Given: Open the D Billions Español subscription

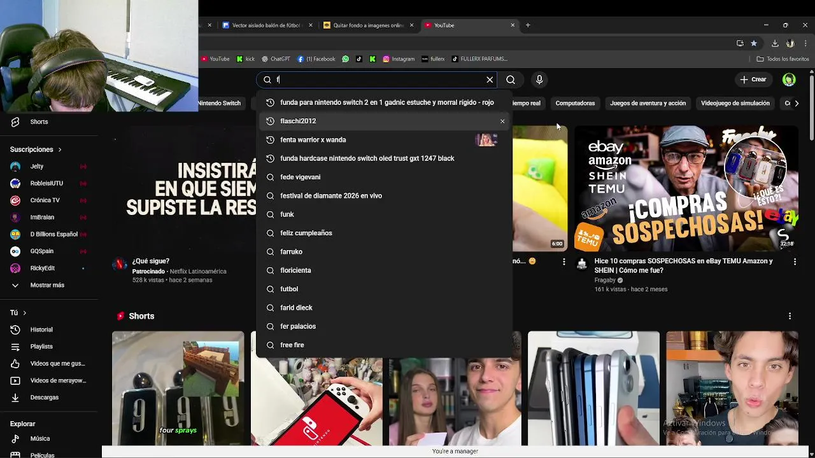Looking at the screenshot, I should [x=49, y=234].
